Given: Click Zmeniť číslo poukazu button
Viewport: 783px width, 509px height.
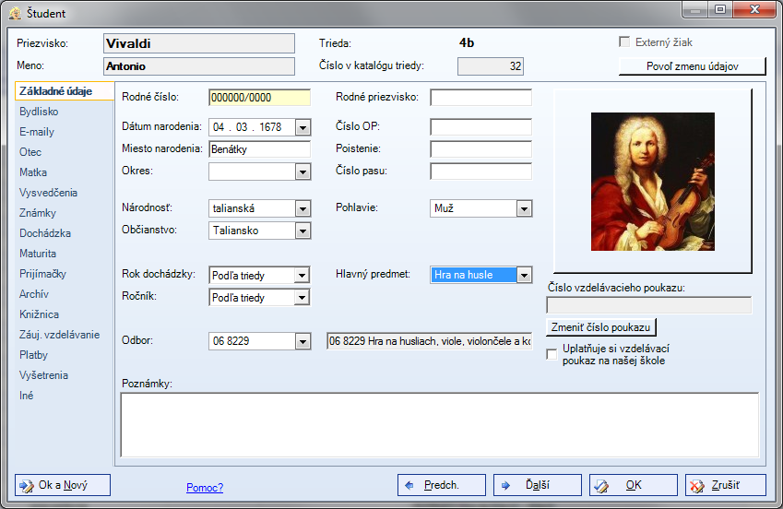Looking at the screenshot, I should pos(600,327).
